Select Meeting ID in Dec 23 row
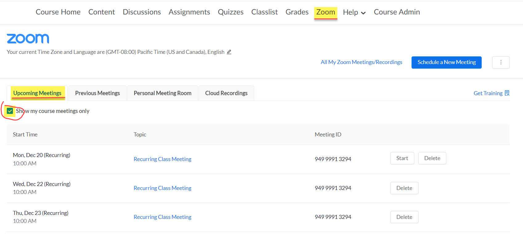This screenshot has width=523, height=234. tap(333, 217)
